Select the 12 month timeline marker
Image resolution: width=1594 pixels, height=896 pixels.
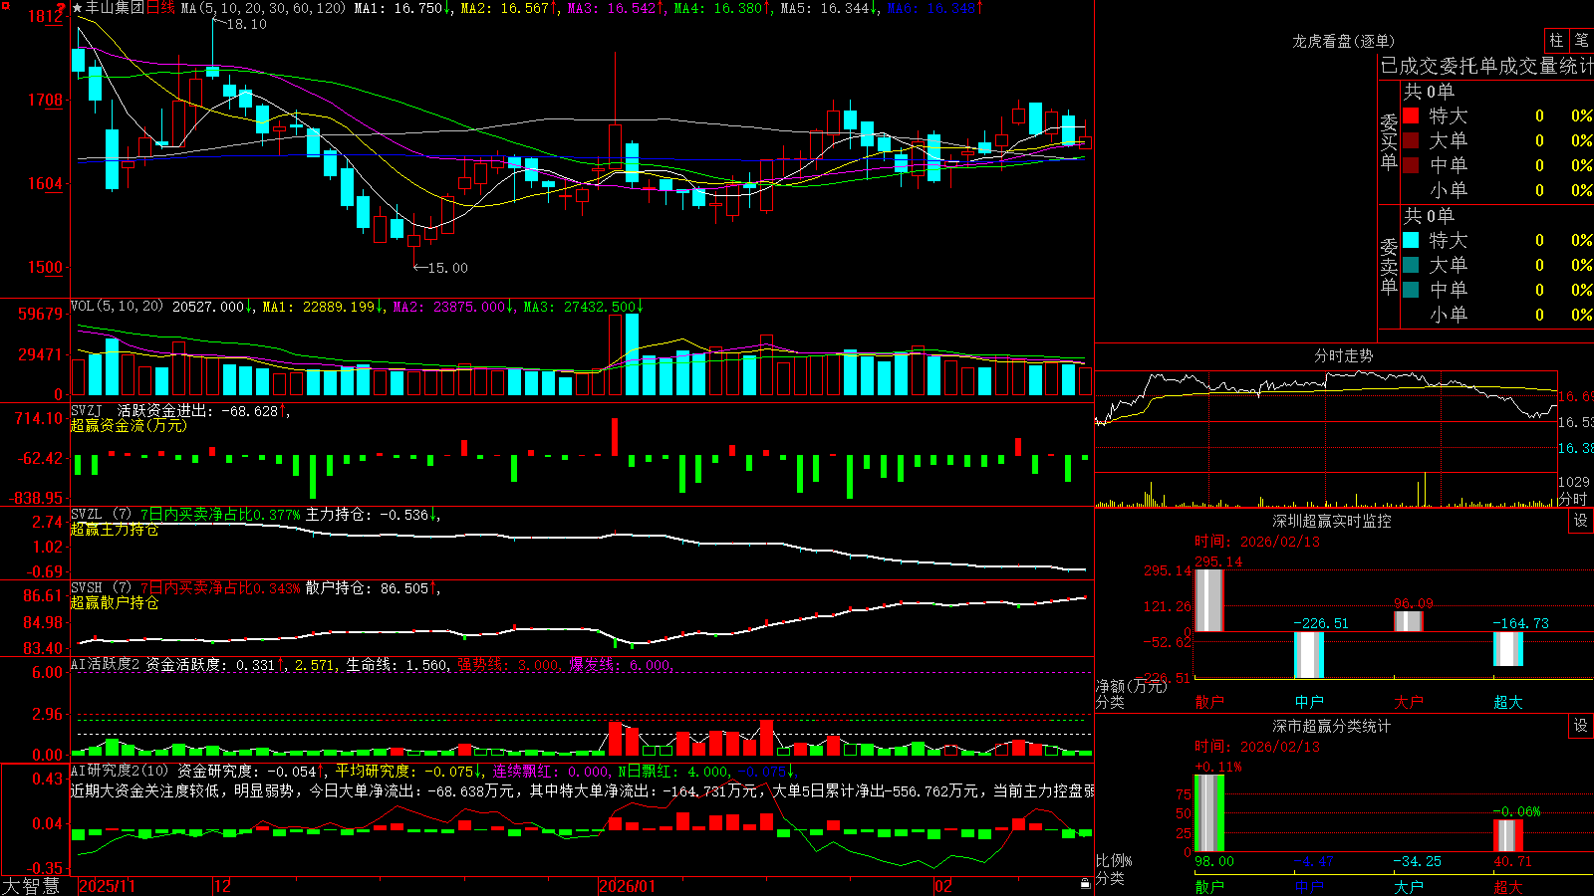click(x=222, y=886)
